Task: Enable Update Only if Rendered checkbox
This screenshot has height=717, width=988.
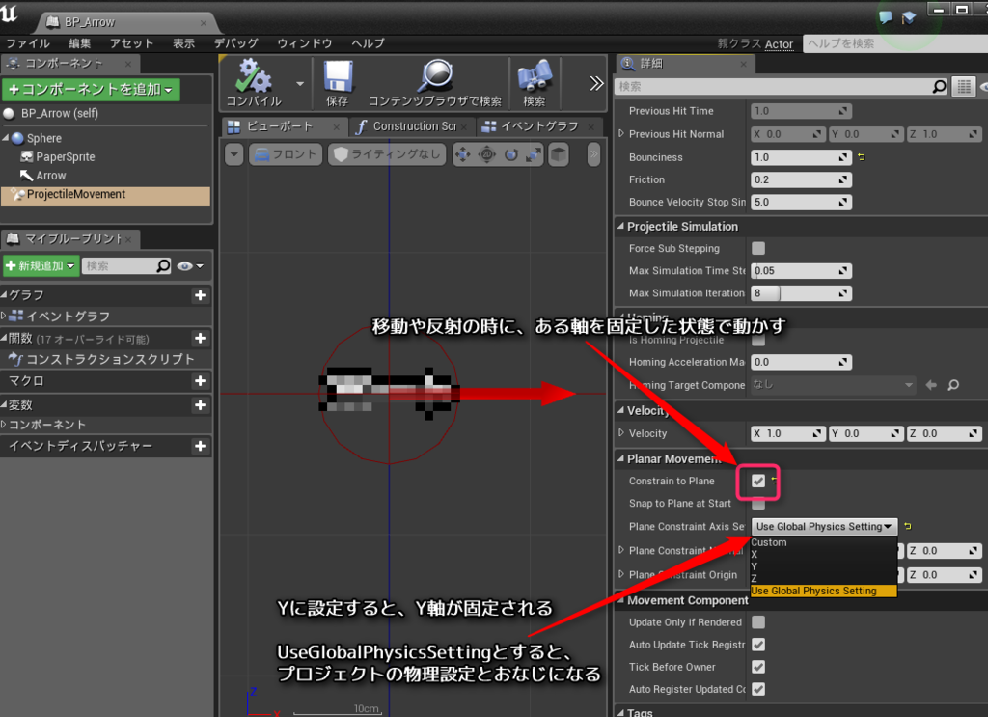Action: (x=758, y=621)
